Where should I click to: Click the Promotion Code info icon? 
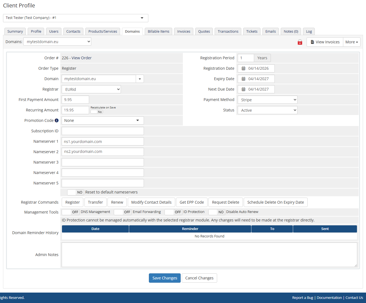(56, 120)
